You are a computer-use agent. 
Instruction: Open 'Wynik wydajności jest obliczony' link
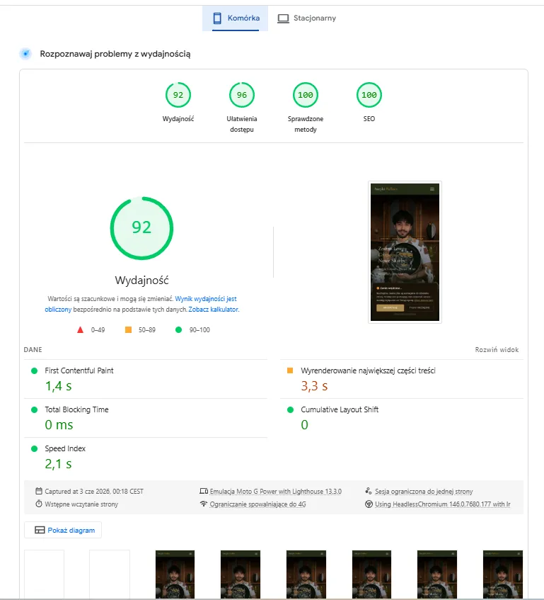[x=206, y=299]
